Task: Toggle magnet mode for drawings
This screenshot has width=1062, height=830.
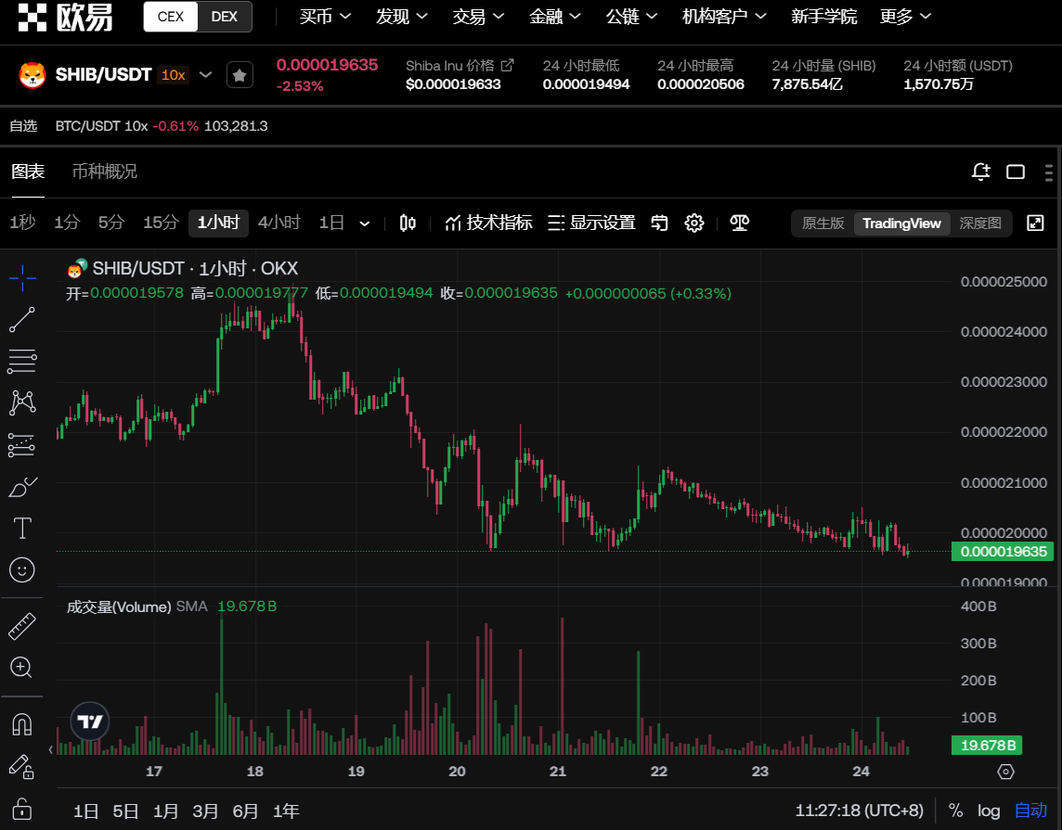Action: (22, 724)
